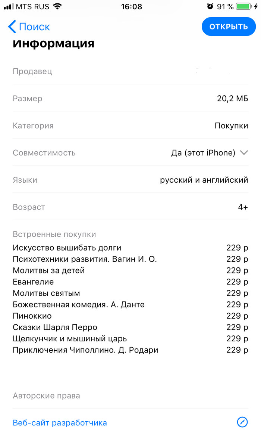Screen dimensions: 261x431
Task: Tap the battery icon in status bar
Action: coord(244,7)
